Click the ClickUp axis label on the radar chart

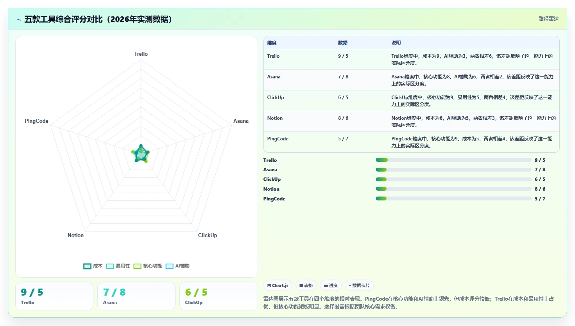point(207,236)
